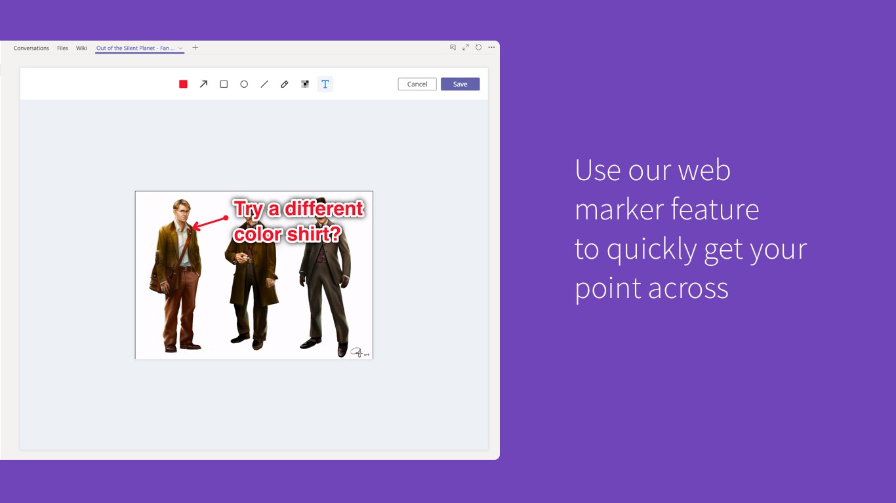The height and width of the screenshot is (503, 896).
Task: Select the Out of the Silent Planet tab
Action: 136,48
